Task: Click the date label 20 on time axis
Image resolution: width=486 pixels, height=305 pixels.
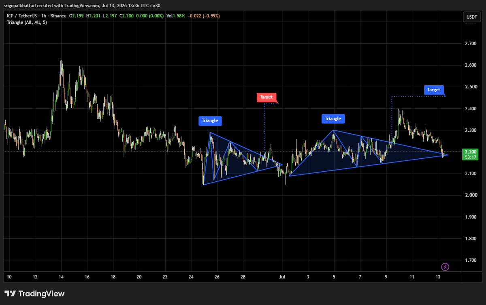Action: 139,277
